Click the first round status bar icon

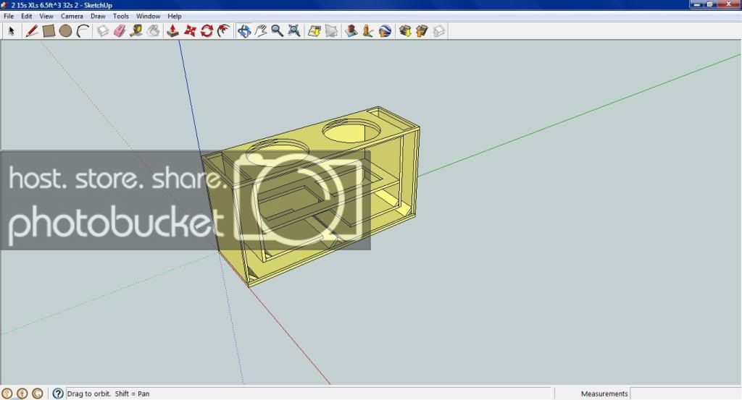click(x=7, y=393)
